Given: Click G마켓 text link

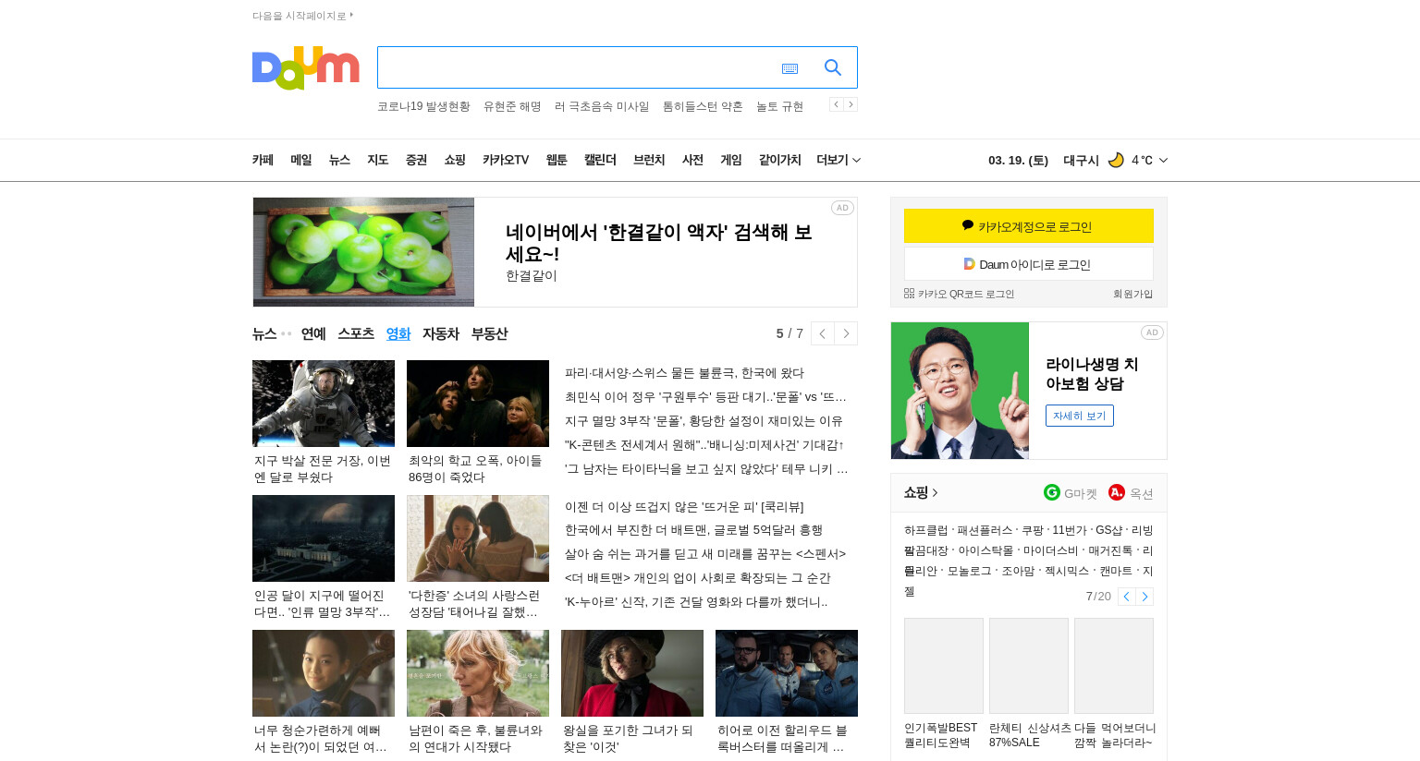Looking at the screenshot, I should click(x=1080, y=493).
